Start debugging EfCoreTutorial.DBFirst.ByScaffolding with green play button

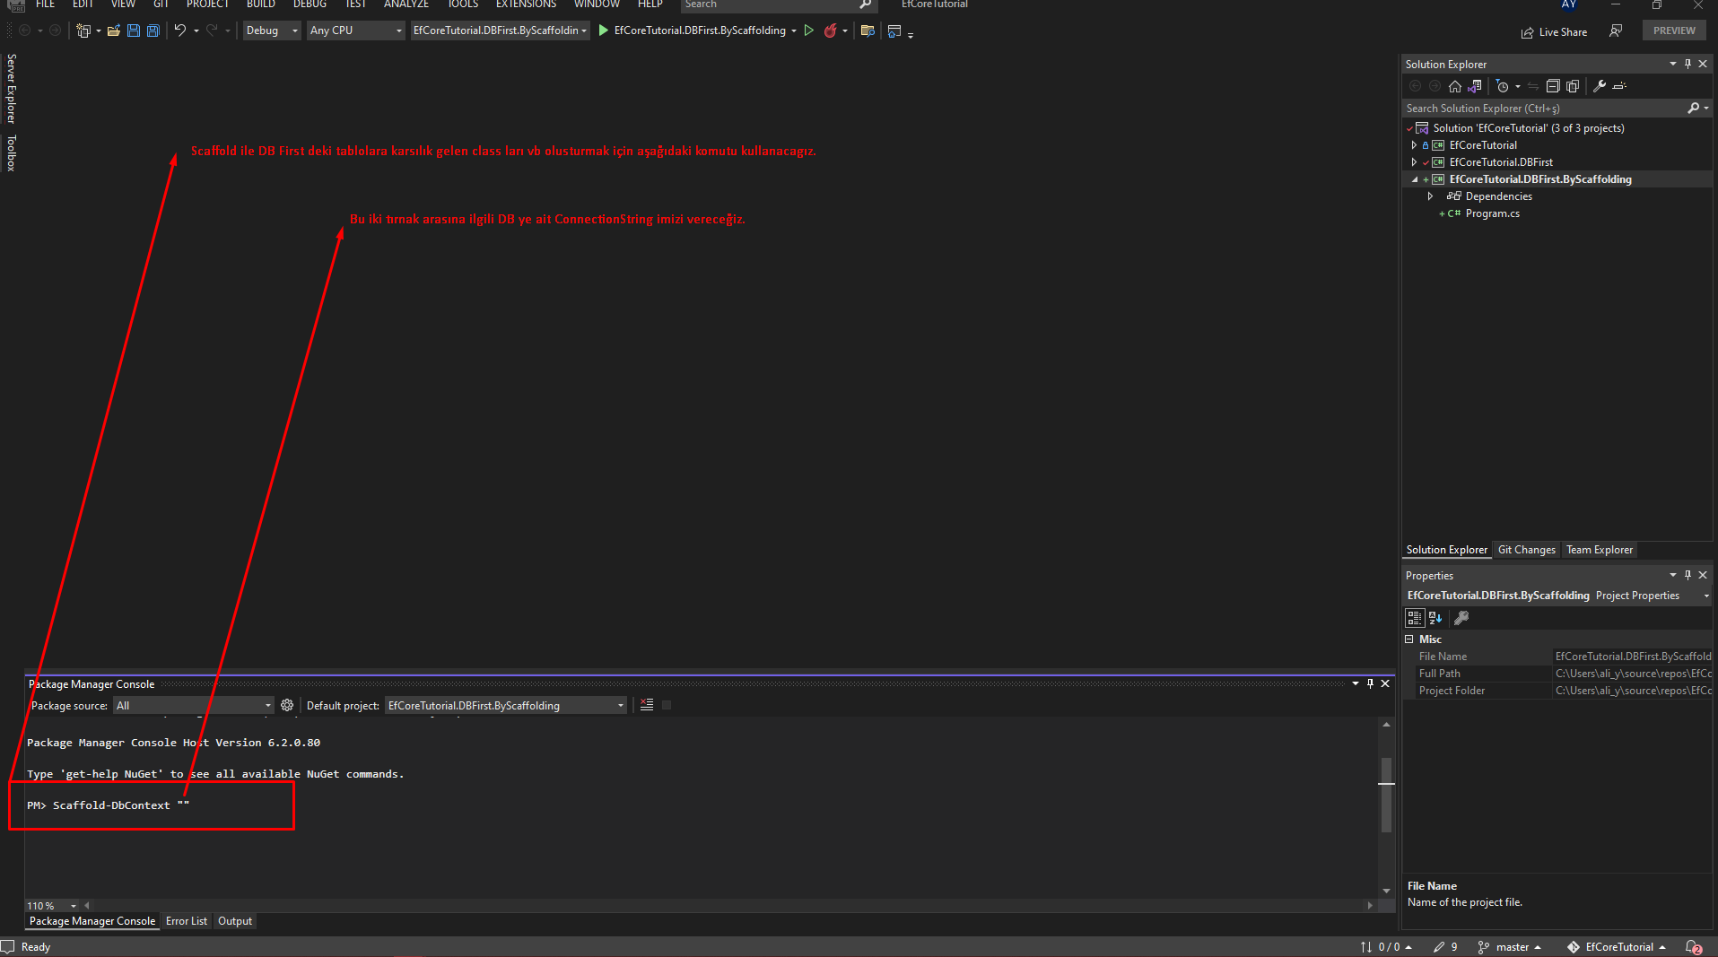809,30
